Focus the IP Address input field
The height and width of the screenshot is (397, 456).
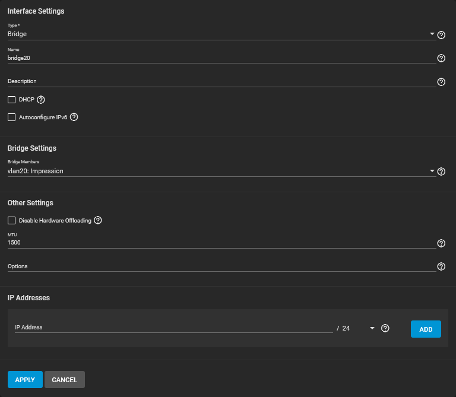point(173,328)
